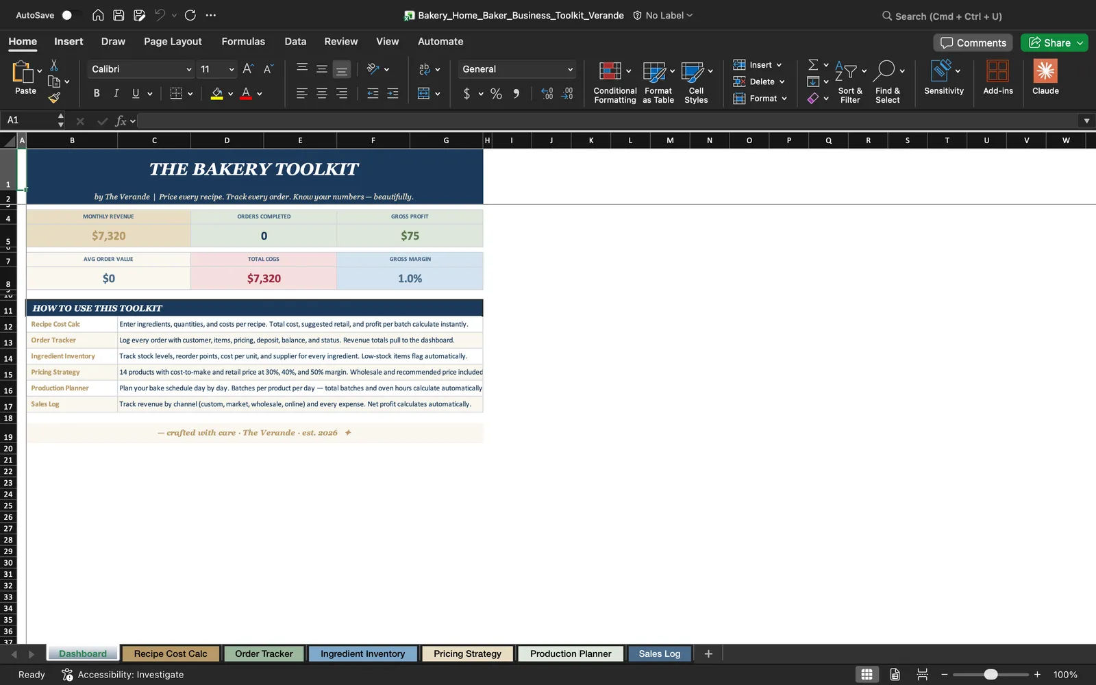
Task: Click the Percent Style icon
Action: point(496,94)
